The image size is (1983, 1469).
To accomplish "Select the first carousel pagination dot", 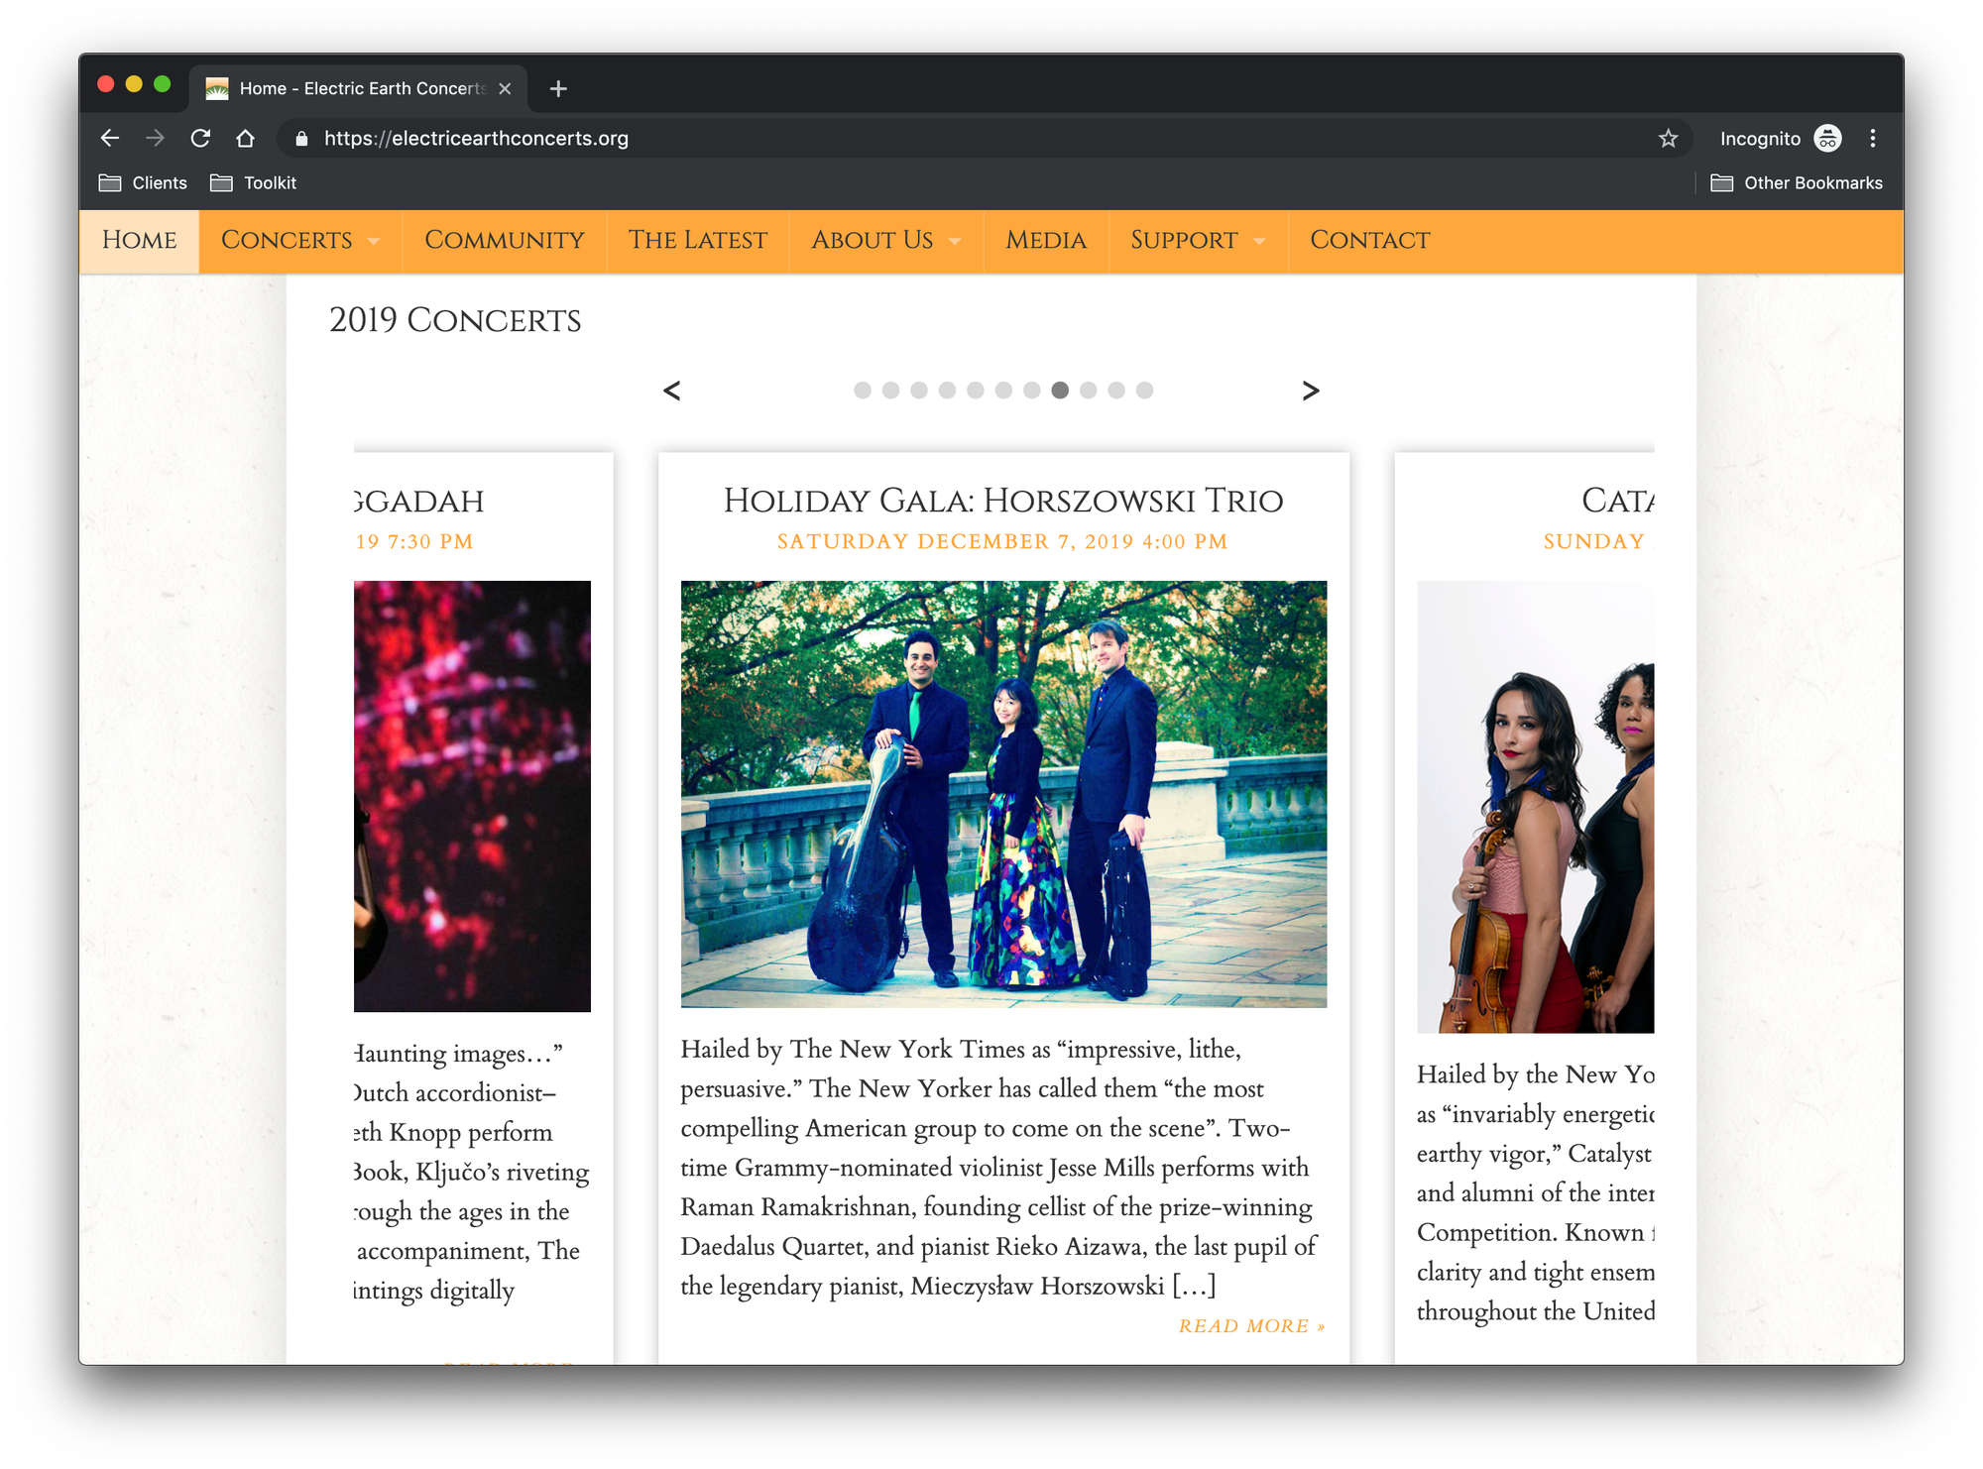I will pyautogui.click(x=862, y=391).
